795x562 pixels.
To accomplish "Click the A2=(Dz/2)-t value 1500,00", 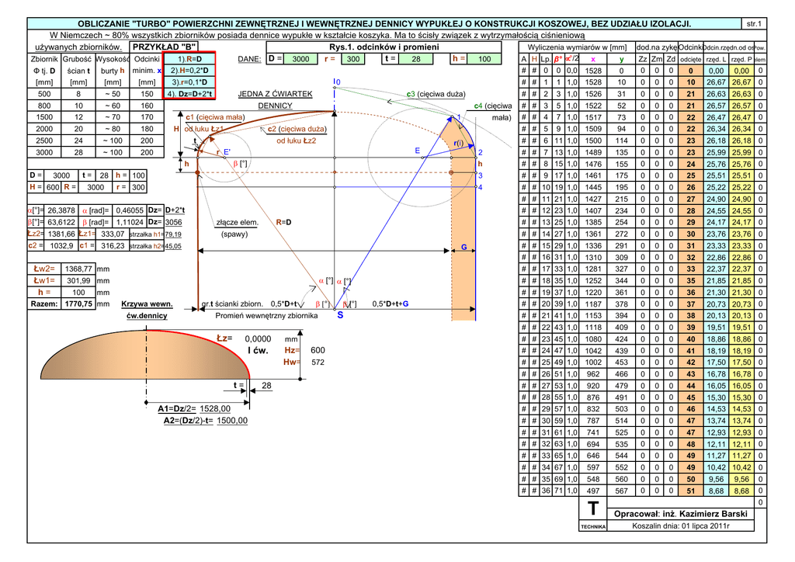I will click(x=231, y=420).
